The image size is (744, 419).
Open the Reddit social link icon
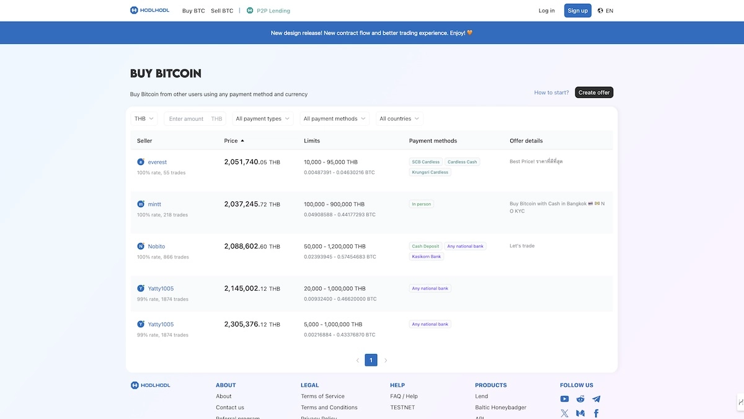[x=580, y=399]
